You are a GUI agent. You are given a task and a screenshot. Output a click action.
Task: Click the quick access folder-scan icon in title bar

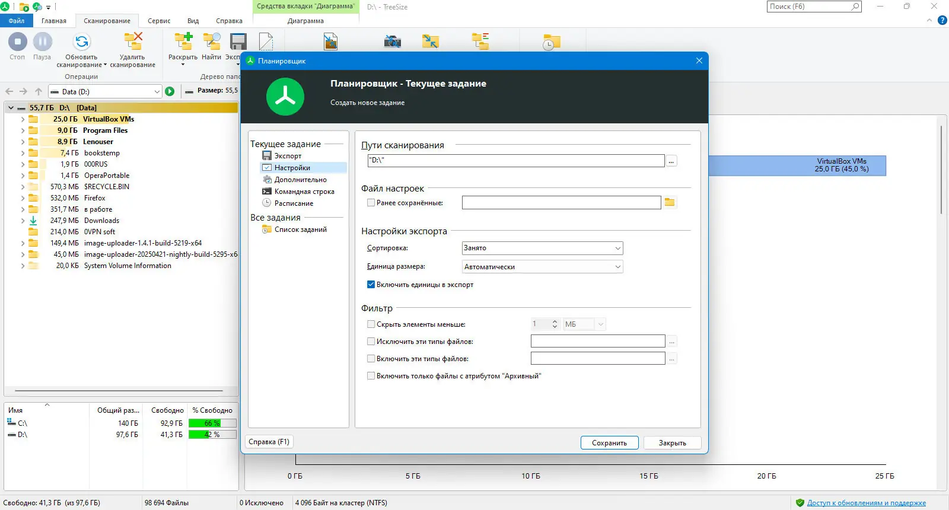[x=24, y=7]
